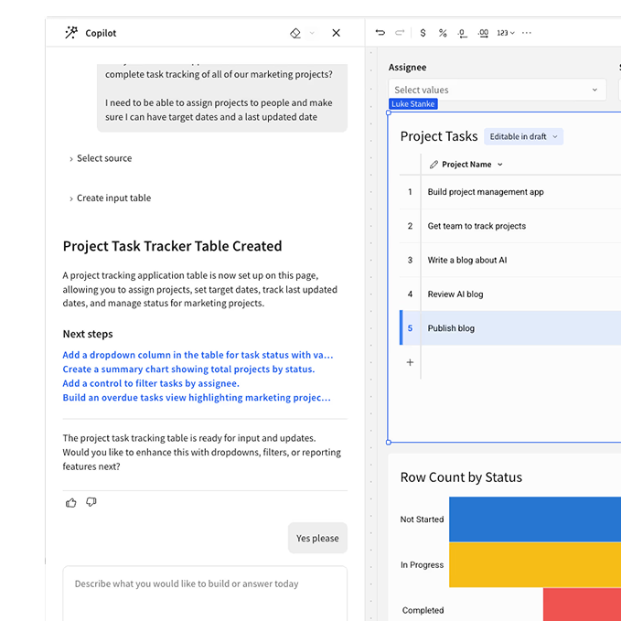Open the Assignee Select values dropdown

click(497, 90)
